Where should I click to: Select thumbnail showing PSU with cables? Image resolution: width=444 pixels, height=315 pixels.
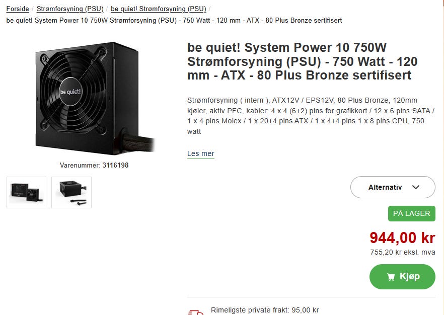coord(71,192)
